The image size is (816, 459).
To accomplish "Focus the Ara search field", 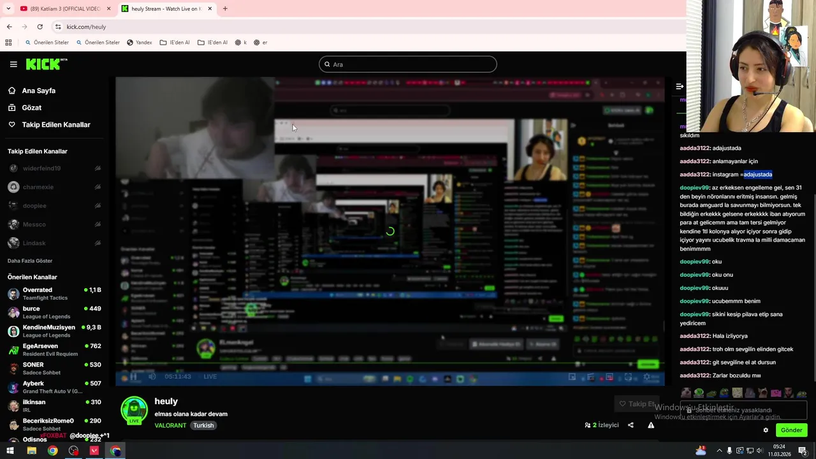I will [x=408, y=64].
